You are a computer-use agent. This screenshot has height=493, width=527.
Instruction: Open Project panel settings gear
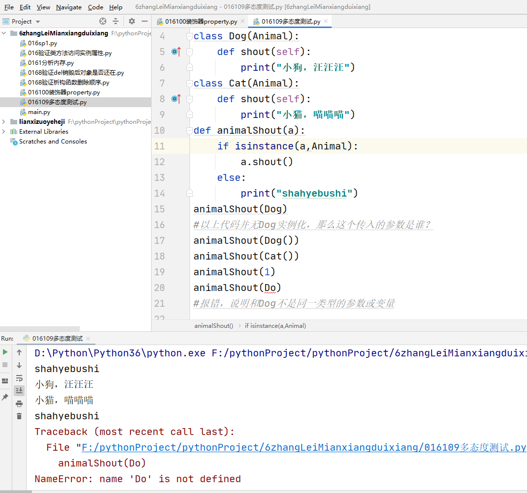(132, 21)
